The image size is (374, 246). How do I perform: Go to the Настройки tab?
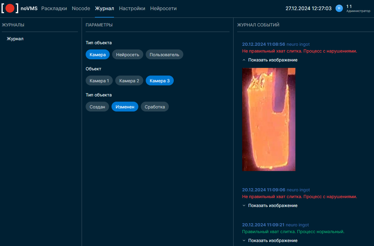pyautogui.click(x=132, y=9)
